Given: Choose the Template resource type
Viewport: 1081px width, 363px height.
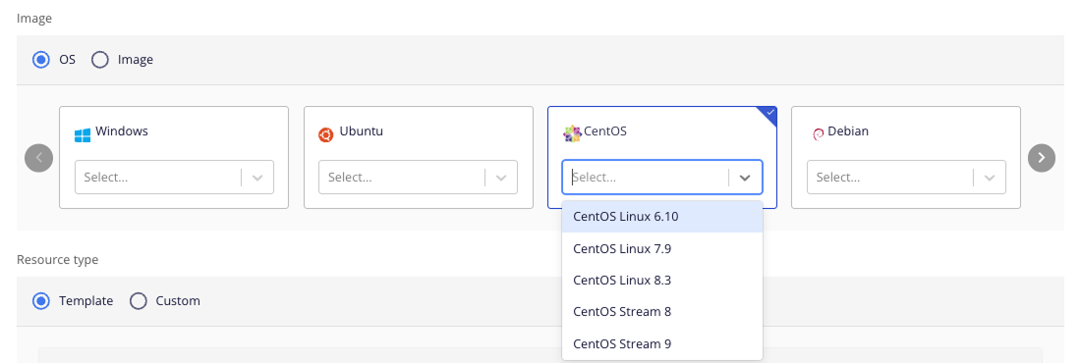Looking at the screenshot, I should (x=41, y=301).
